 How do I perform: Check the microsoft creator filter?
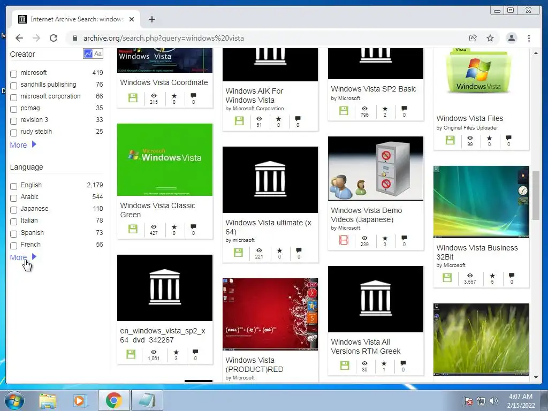13,74
